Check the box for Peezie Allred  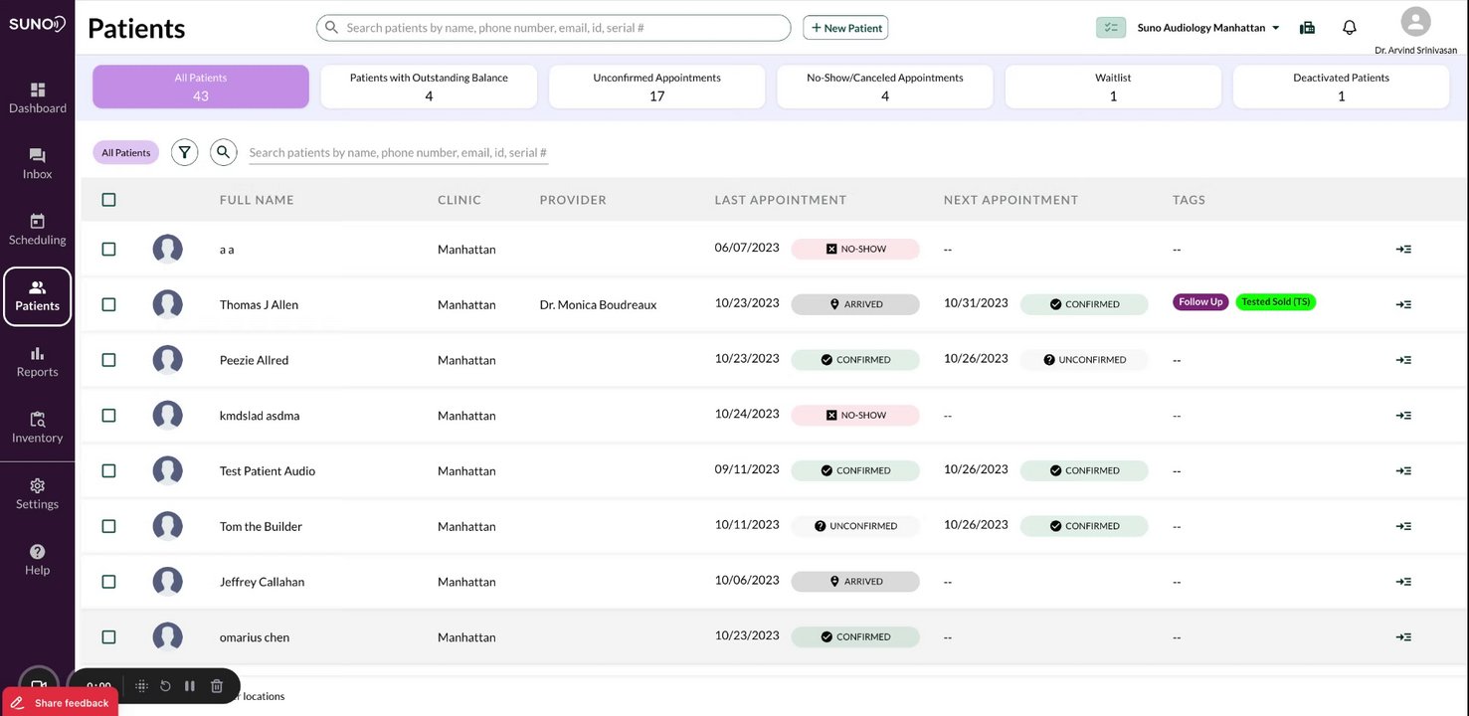[x=108, y=360]
